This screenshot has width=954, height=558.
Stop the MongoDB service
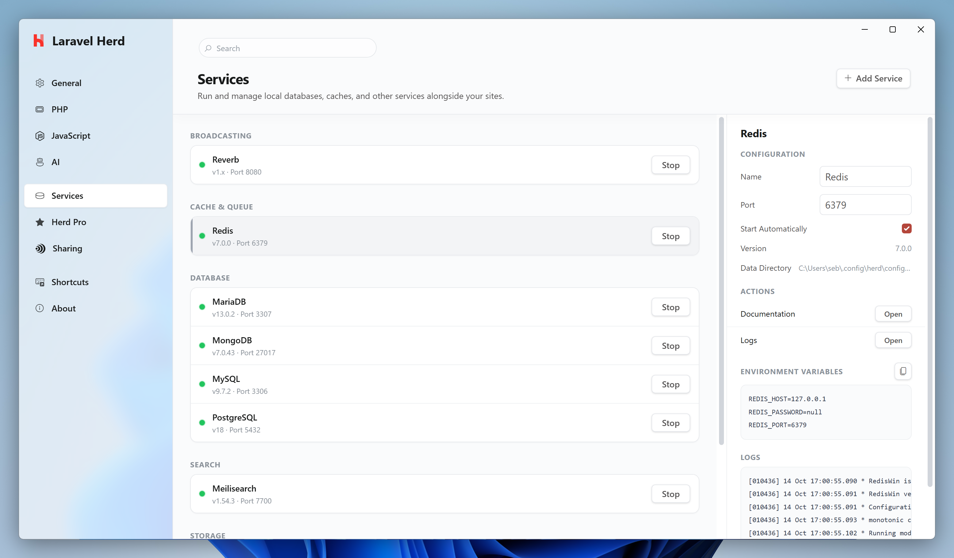[x=671, y=345]
